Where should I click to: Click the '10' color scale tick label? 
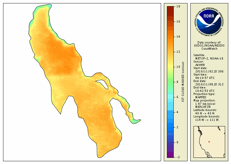pos(178,67)
